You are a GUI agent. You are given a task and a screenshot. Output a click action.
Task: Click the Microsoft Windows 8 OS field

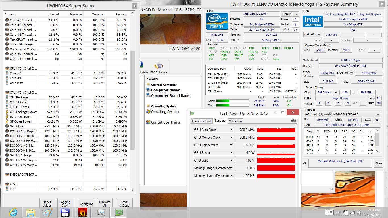click(x=340, y=163)
